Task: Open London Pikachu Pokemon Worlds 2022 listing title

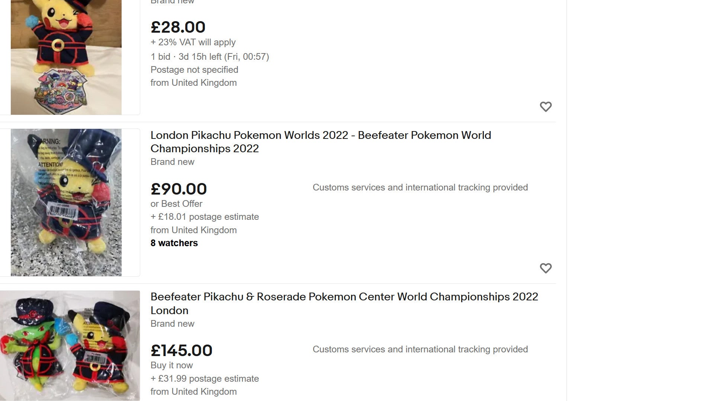Action: (x=321, y=142)
